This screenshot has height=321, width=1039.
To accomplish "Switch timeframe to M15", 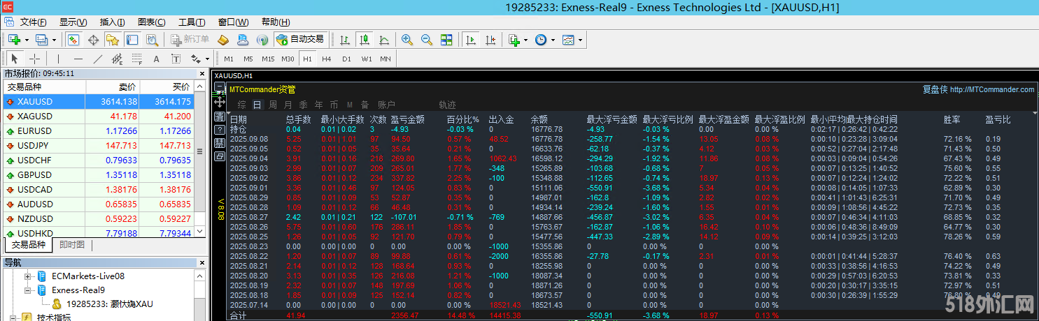I will point(268,59).
